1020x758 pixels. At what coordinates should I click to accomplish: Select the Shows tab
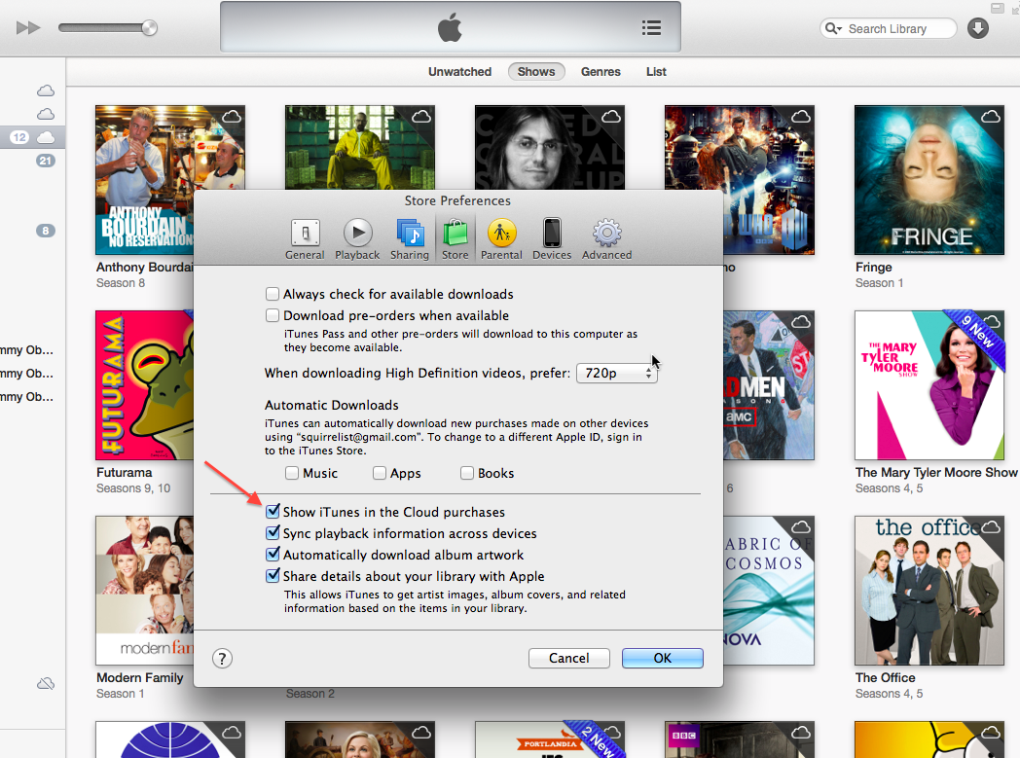(x=536, y=71)
